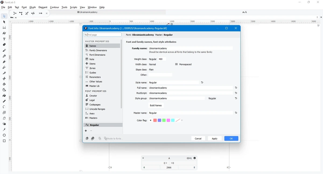Open Width class Normal dropdown
The width and height of the screenshot is (323, 174).
153,64
